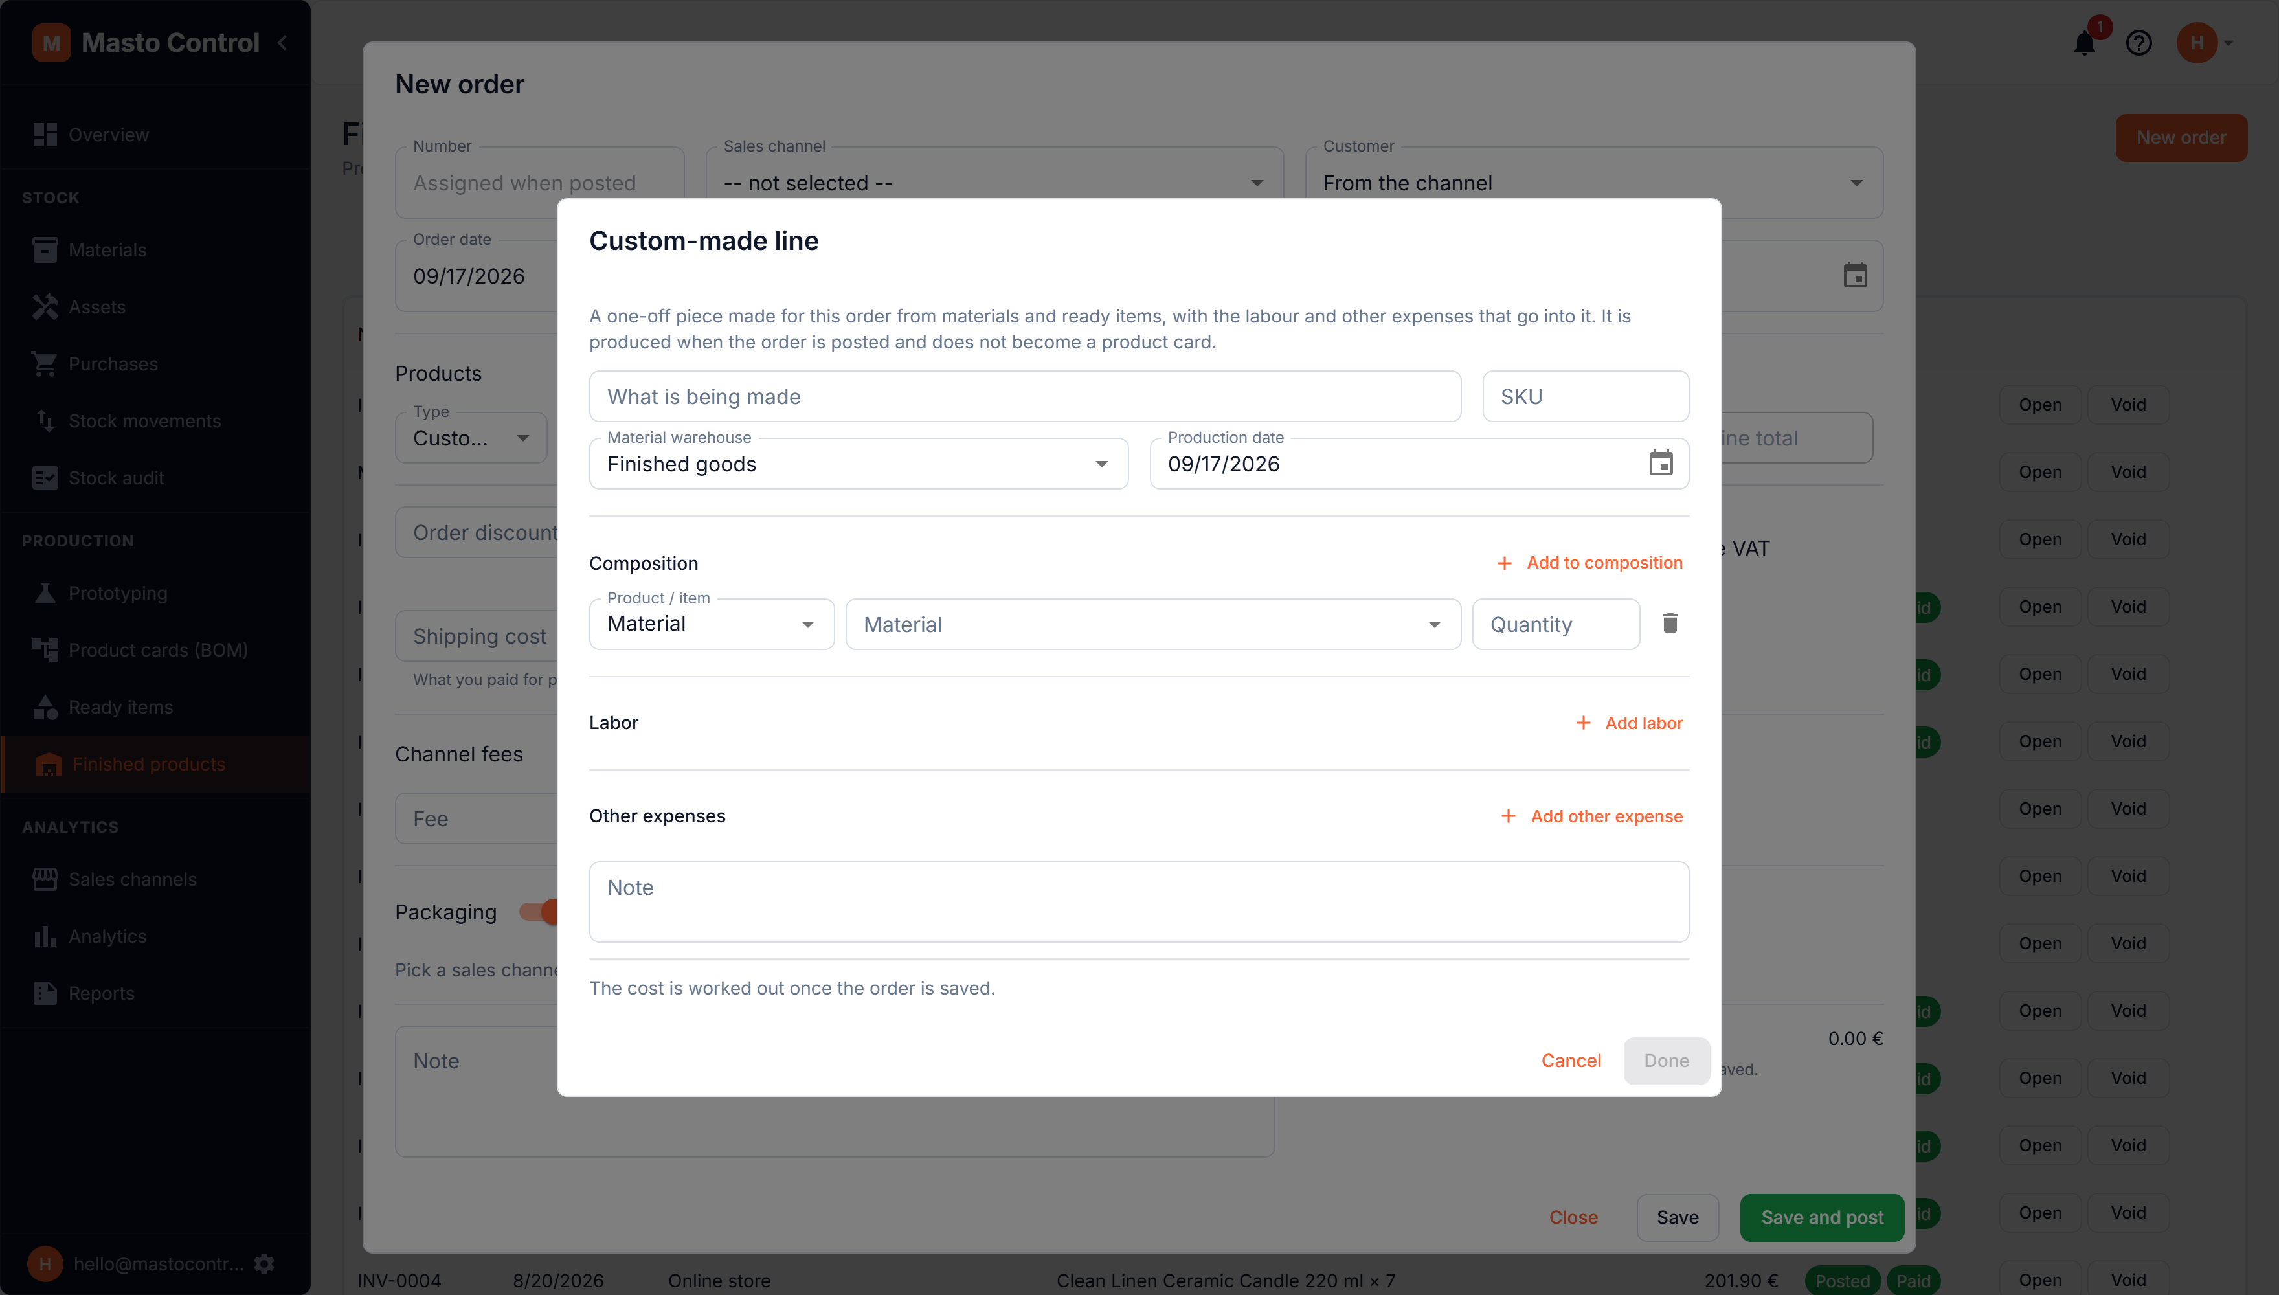Open the Production date calendar picker

1660,464
